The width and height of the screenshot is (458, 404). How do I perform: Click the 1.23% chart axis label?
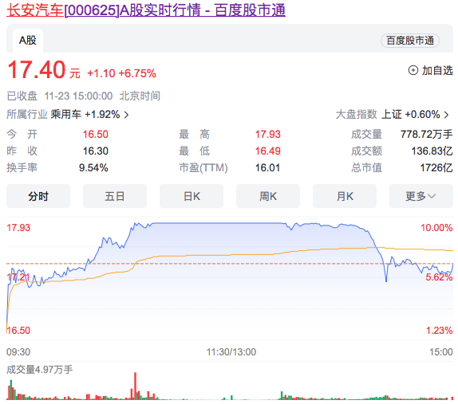pyautogui.click(x=439, y=331)
